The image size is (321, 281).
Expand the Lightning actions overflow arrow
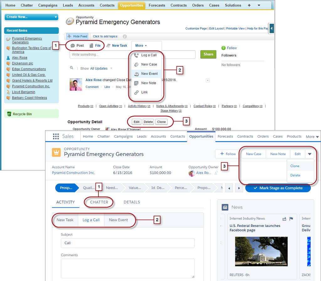pos(309,154)
